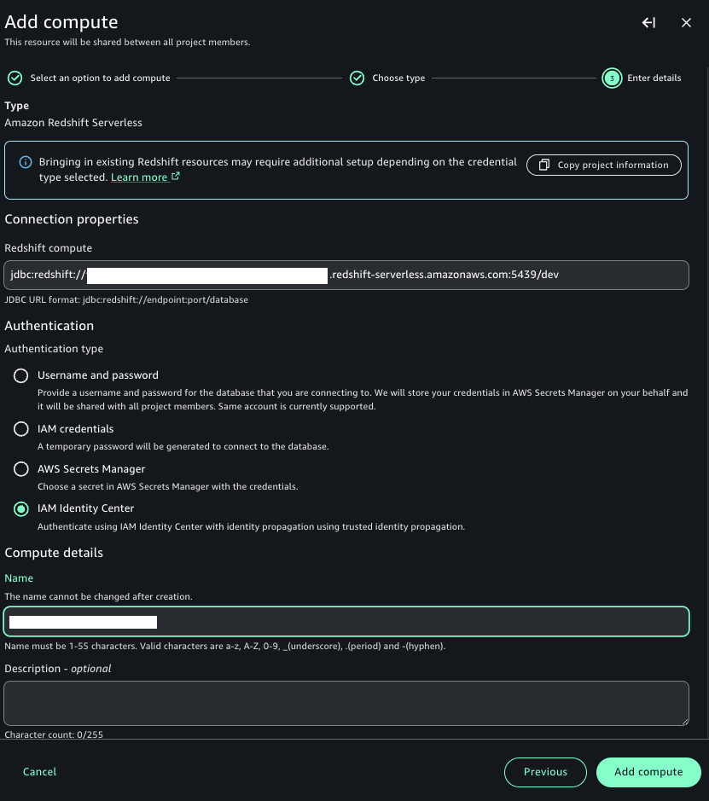Click the external link icon beside Learn more
The width and height of the screenshot is (709, 801).
176,177
